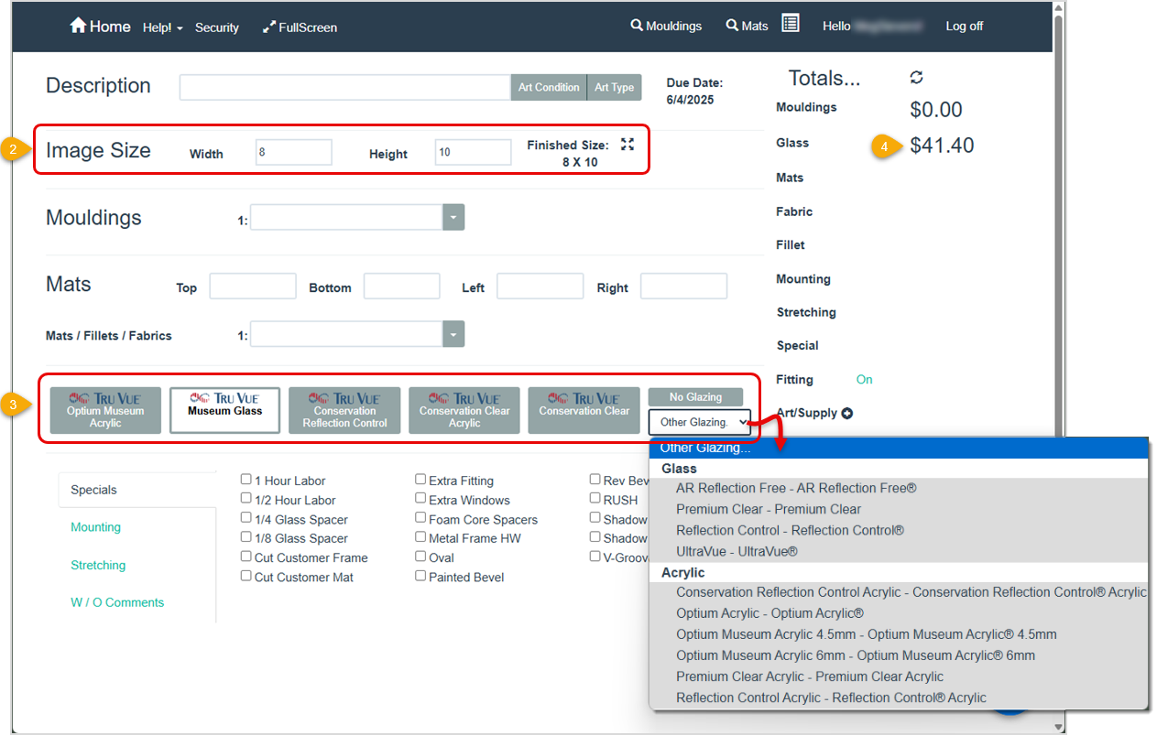Choose Optium Museum Acrylic glazing button

pos(105,410)
